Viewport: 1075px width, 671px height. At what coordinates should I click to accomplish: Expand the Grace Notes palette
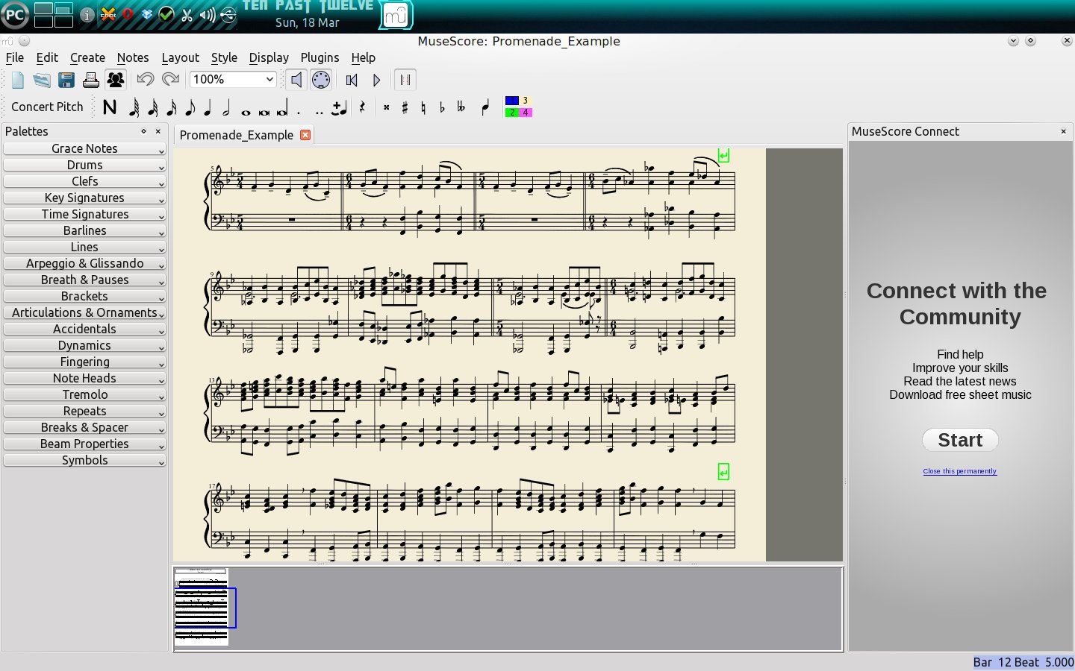(x=84, y=149)
